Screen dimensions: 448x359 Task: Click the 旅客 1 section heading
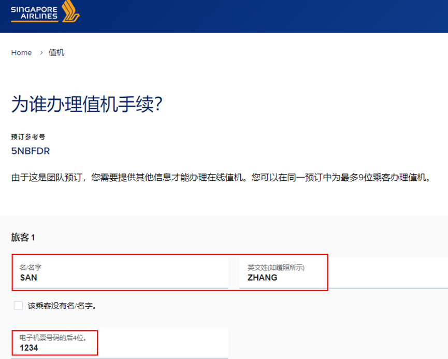[x=23, y=237]
